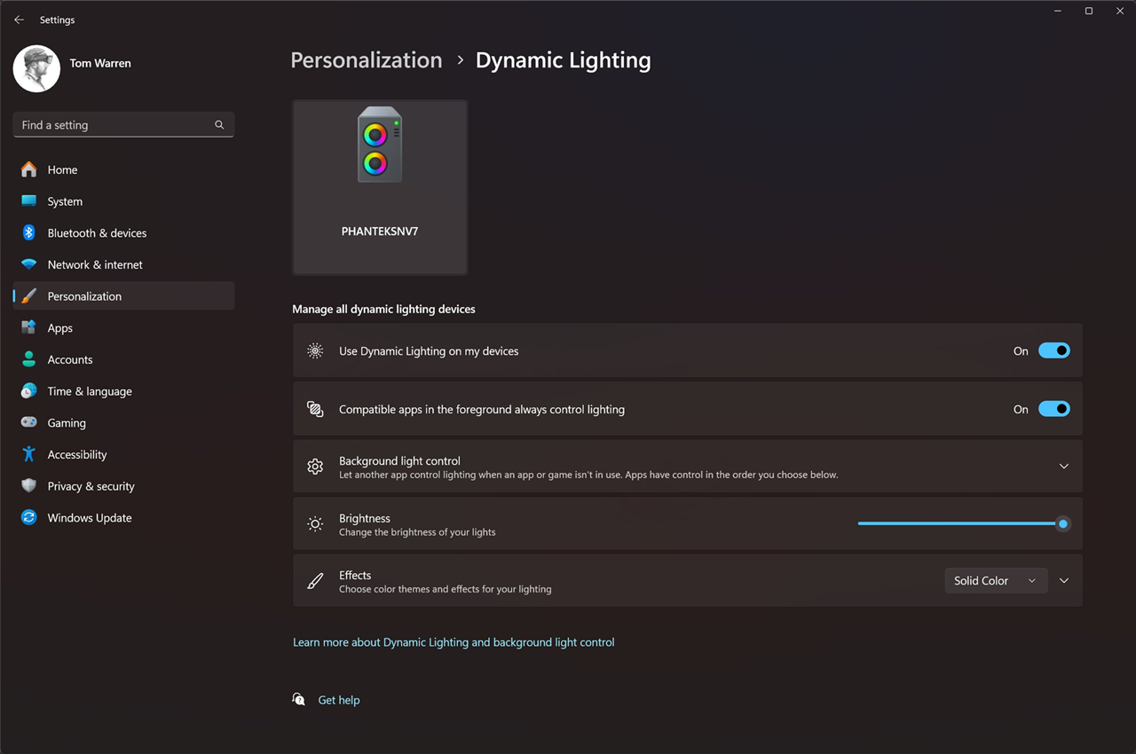Click the Background light control gear icon
Viewport: 1136px width, 754px height.
click(x=315, y=467)
